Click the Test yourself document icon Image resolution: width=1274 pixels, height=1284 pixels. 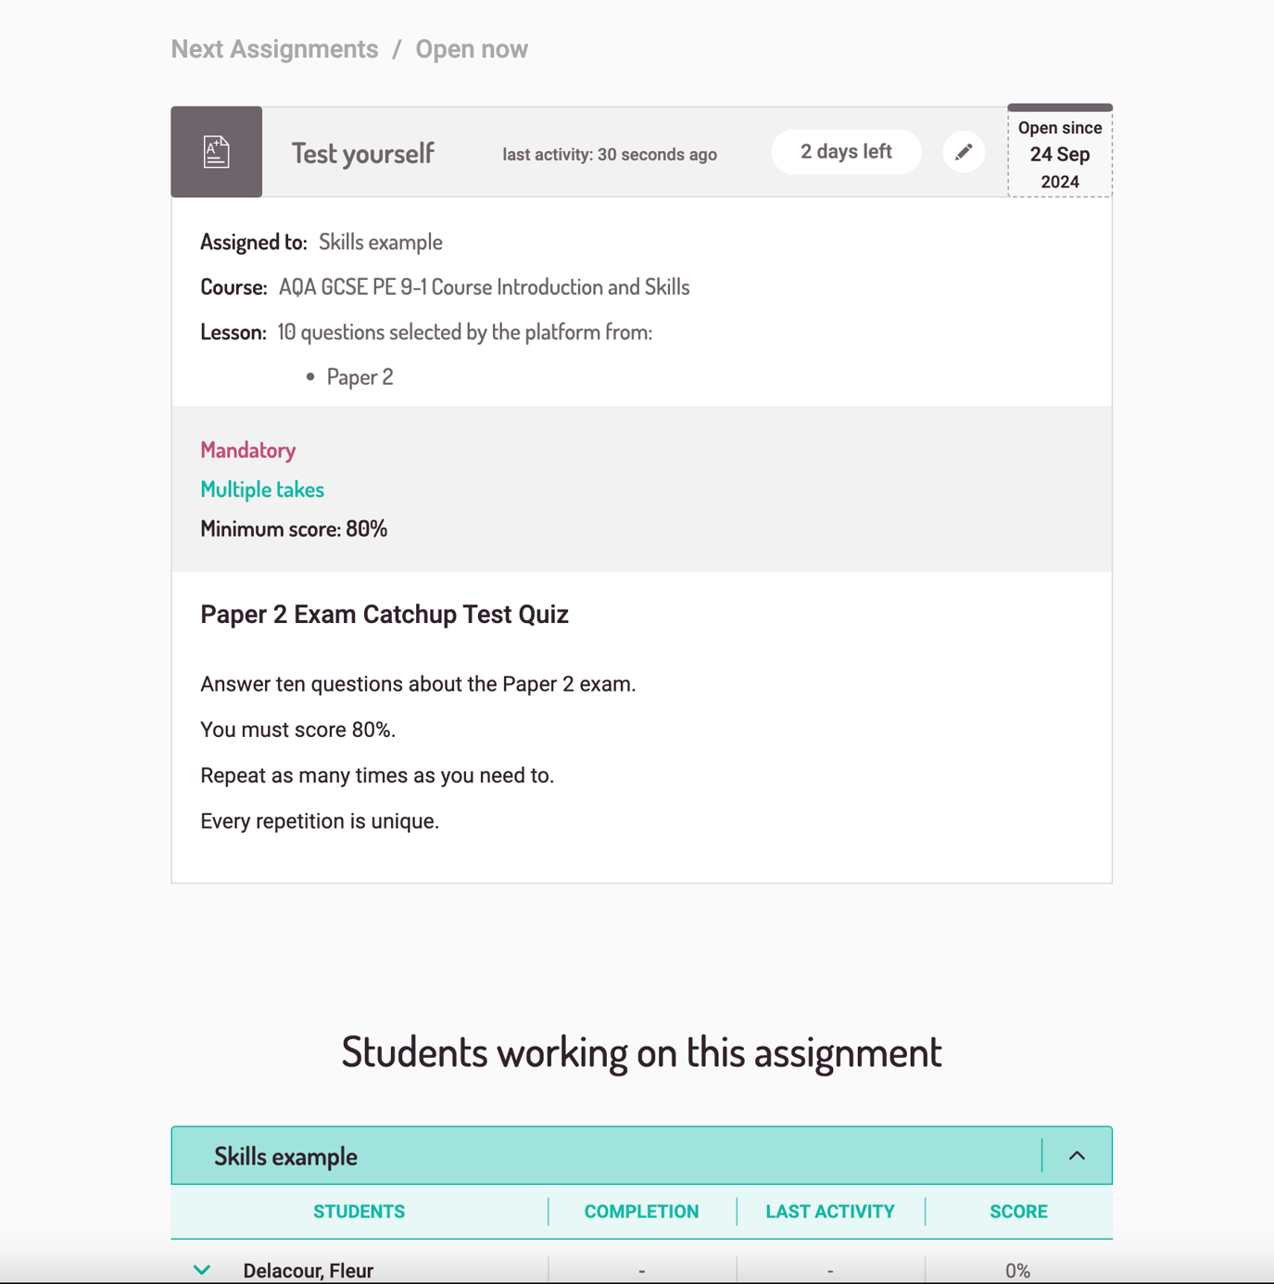(x=217, y=152)
